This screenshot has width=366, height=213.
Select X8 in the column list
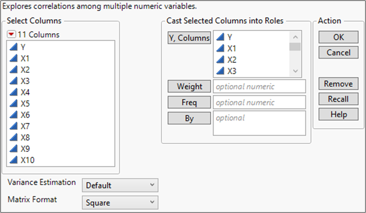coord(25,138)
